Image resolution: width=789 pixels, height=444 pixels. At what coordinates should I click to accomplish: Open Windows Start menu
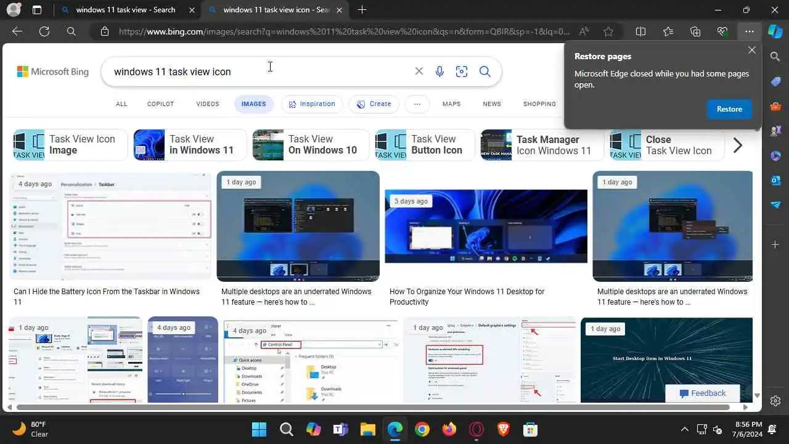pyautogui.click(x=260, y=429)
